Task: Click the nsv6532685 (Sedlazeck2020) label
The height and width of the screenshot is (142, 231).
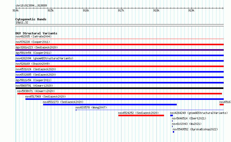Action: (x=36, y=75)
